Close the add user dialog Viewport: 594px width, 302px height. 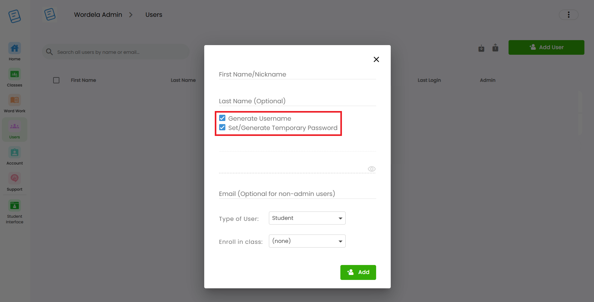[x=376, y=59]
